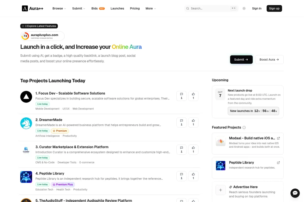Viewport: 304px width, 202px height.
Task: Click the Search input field
Action: click(x=211, y=9)
